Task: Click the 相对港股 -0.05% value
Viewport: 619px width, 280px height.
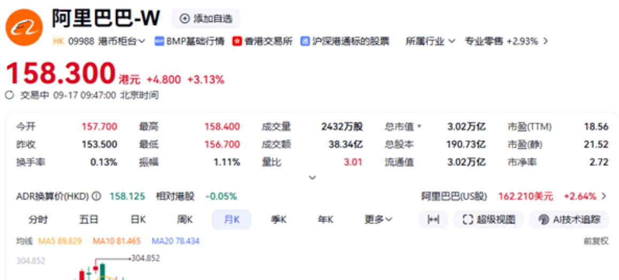Action: point(221,196)
